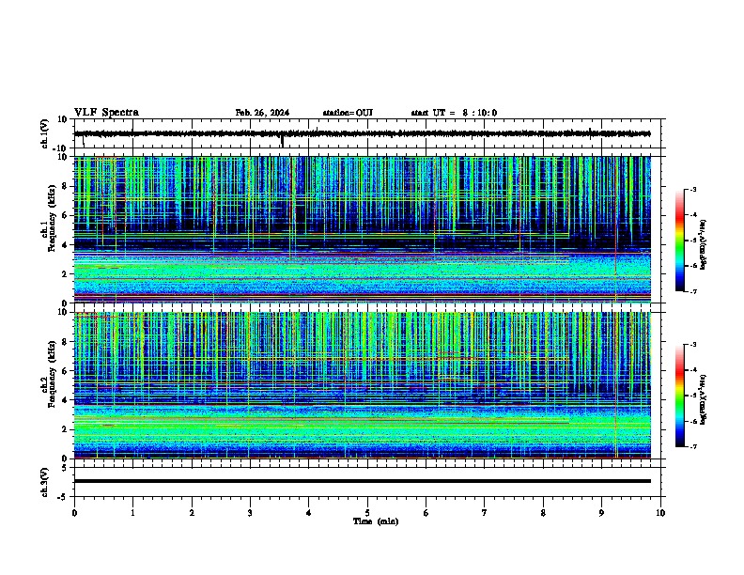This screenshot has width=744, height=575.
Task: Click the time axis tick label "2"
Action: (x=192, y=513)
